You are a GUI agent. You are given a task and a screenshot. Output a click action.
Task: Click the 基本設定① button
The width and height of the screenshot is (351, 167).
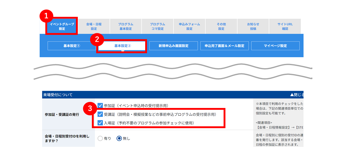tap(72, 46)
